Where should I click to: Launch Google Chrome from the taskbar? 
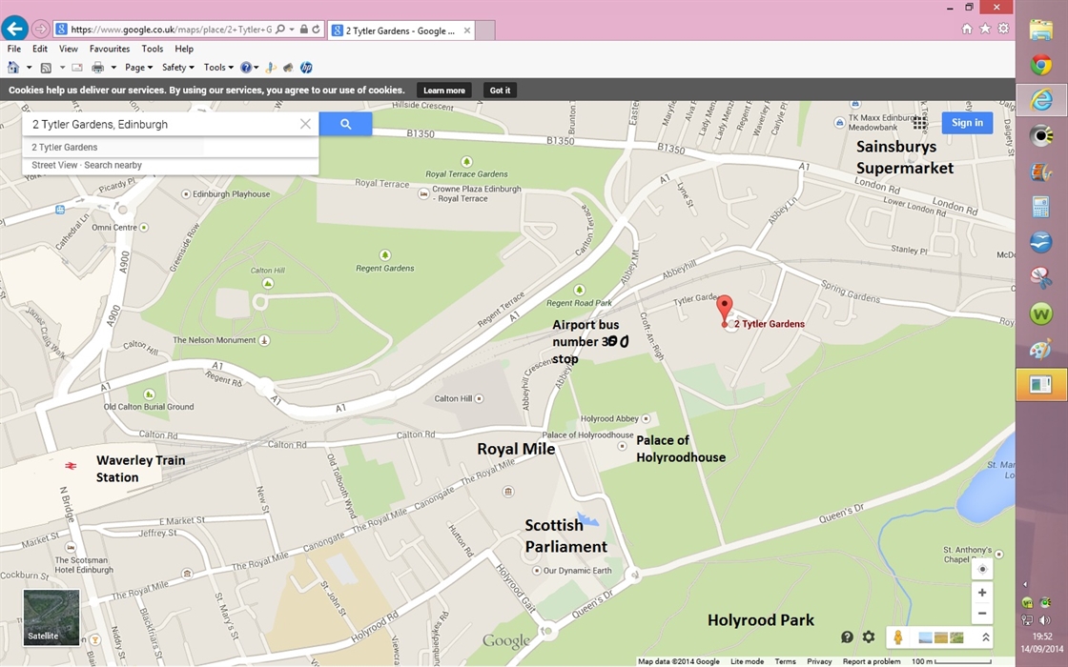click(x=1041, y=65)
